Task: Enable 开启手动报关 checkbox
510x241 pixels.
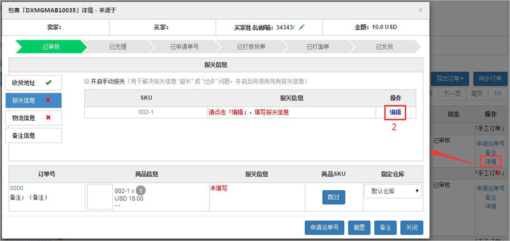Action: click(87, 81)
